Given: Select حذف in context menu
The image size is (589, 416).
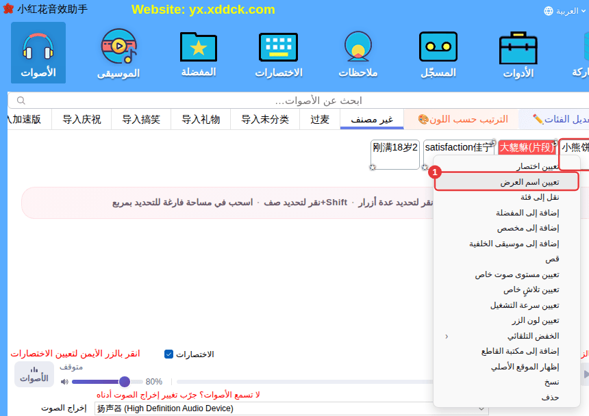Looking at the screenshot, I should pos(507,398).
